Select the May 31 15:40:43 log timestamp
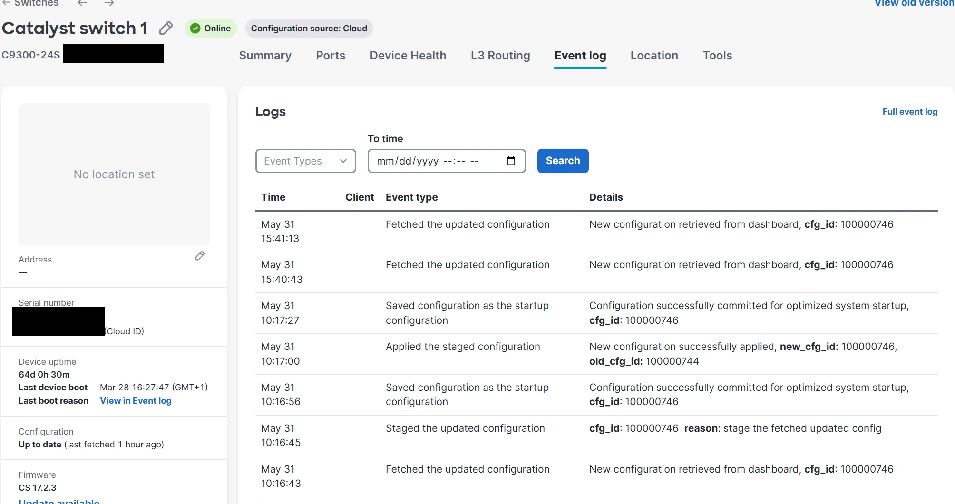Viewport: 955px width, 504px height. pos(282,272)
